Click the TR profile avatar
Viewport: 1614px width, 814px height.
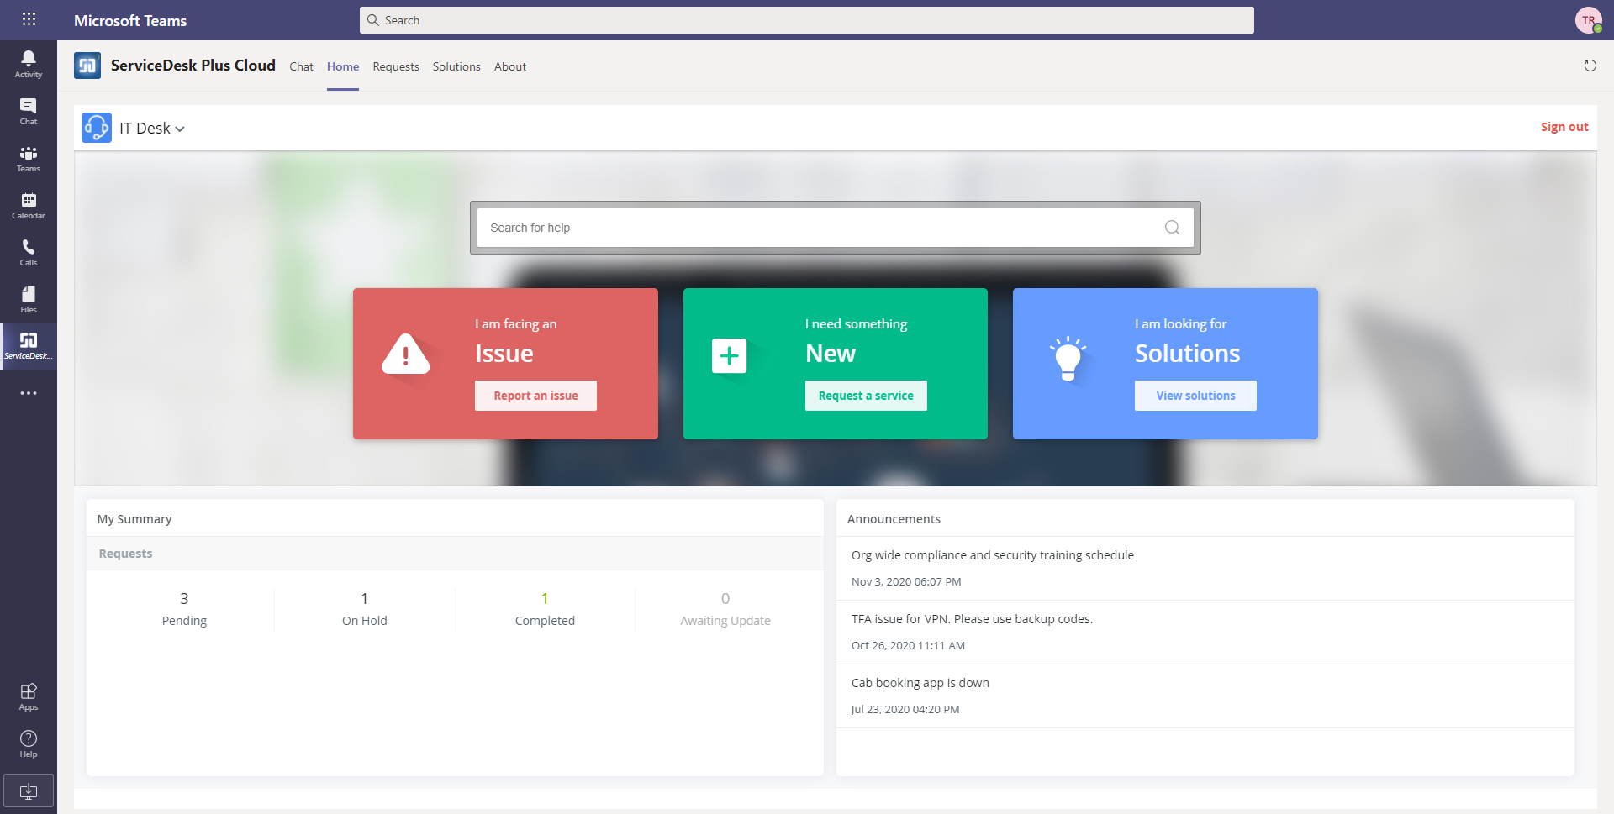pyautogui.click(x=1588, y=20)
